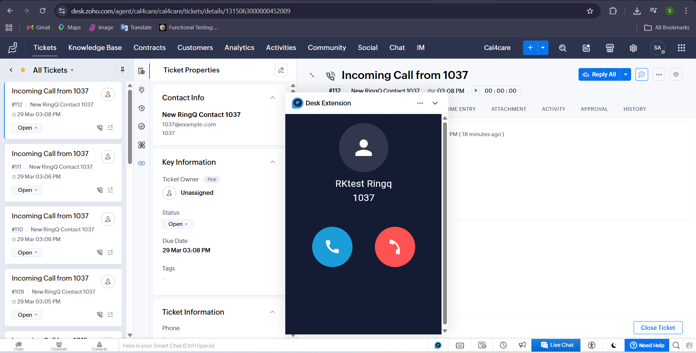This screenshot has height=353, width=696.
Task: Assign owner icon on ticket #111 card
Action: [x=108, y=157]
